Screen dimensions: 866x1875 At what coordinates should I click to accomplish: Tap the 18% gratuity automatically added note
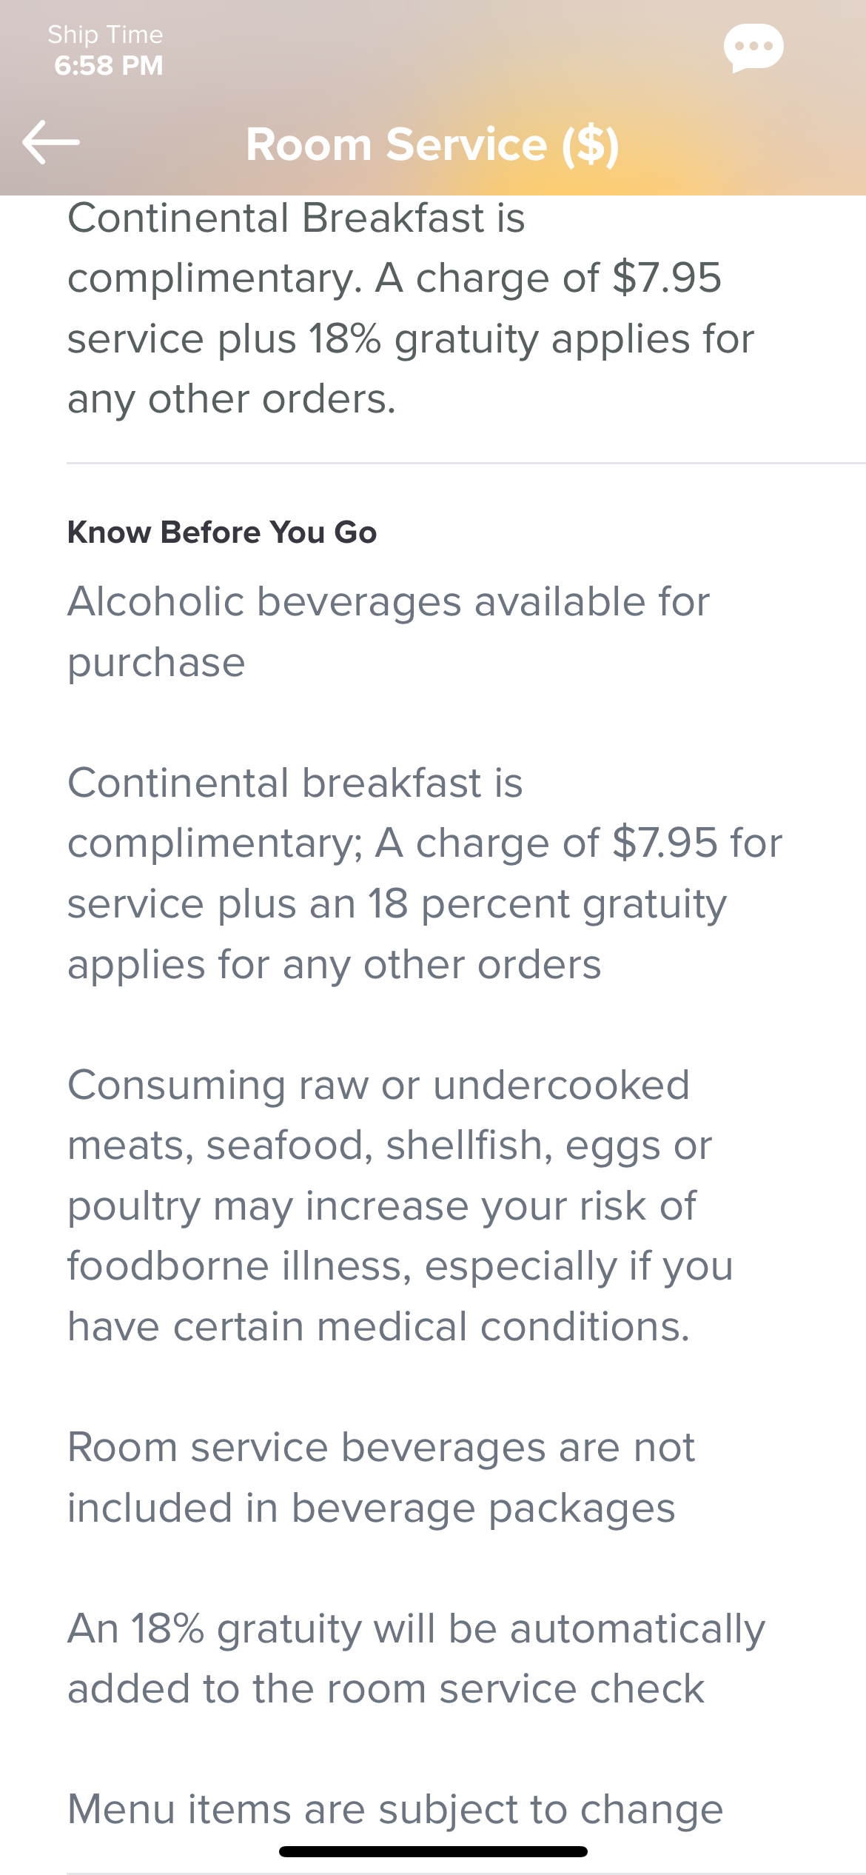coord(416,1658)
